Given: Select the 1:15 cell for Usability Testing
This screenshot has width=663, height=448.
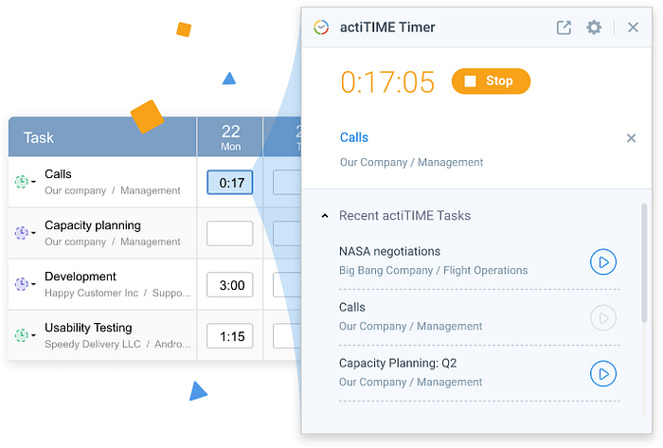Looking at the screenshot, I should (x=230, y=336).
